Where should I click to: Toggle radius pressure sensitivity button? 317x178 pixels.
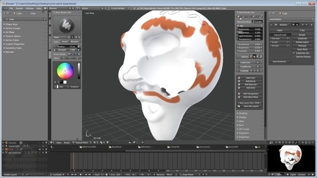pyautogui.click(x=79, y=46)
